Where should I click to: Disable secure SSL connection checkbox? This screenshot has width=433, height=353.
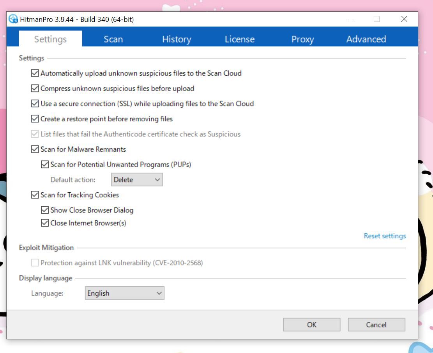click(x=35, y=104)
